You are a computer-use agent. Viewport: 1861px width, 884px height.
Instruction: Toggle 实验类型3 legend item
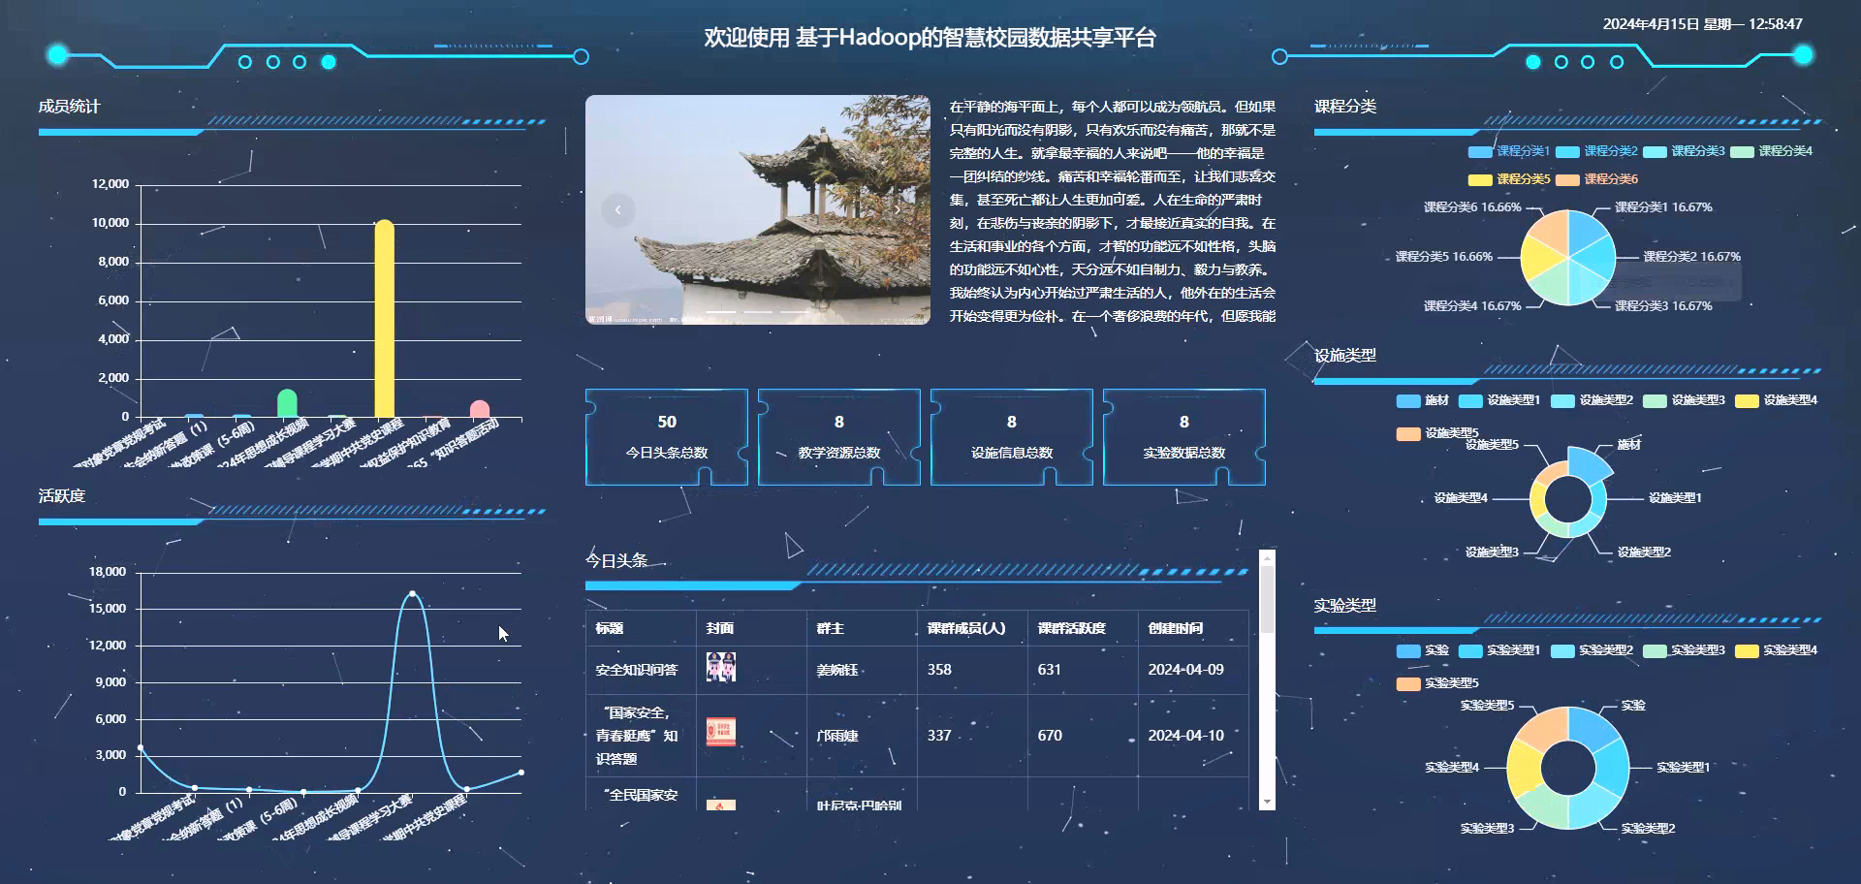[x=1684, y=650]
